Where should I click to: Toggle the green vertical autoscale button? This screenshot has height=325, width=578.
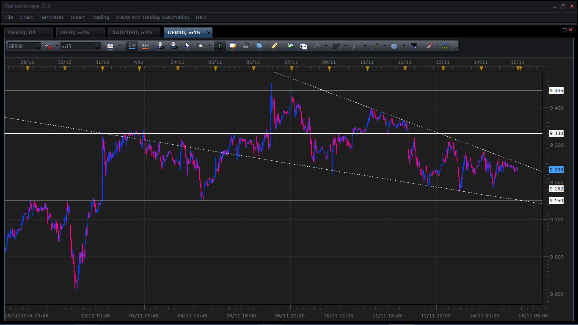(220, 46)
